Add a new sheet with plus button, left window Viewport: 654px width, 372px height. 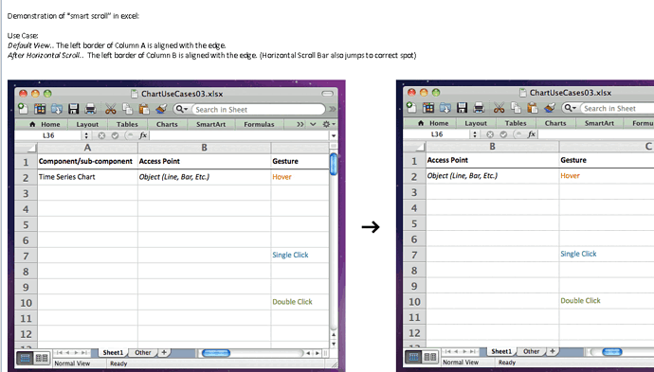164,352
